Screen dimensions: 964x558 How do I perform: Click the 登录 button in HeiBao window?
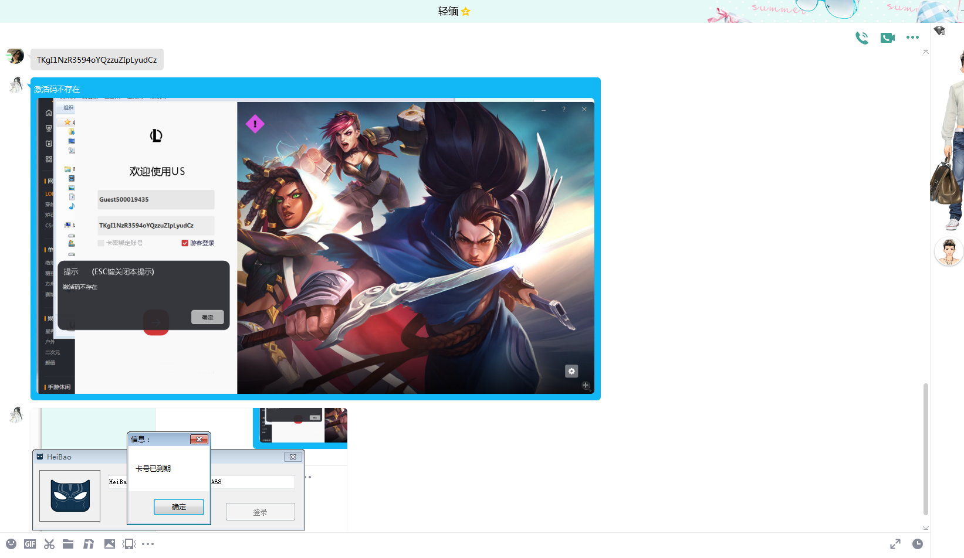coord(260,512)
